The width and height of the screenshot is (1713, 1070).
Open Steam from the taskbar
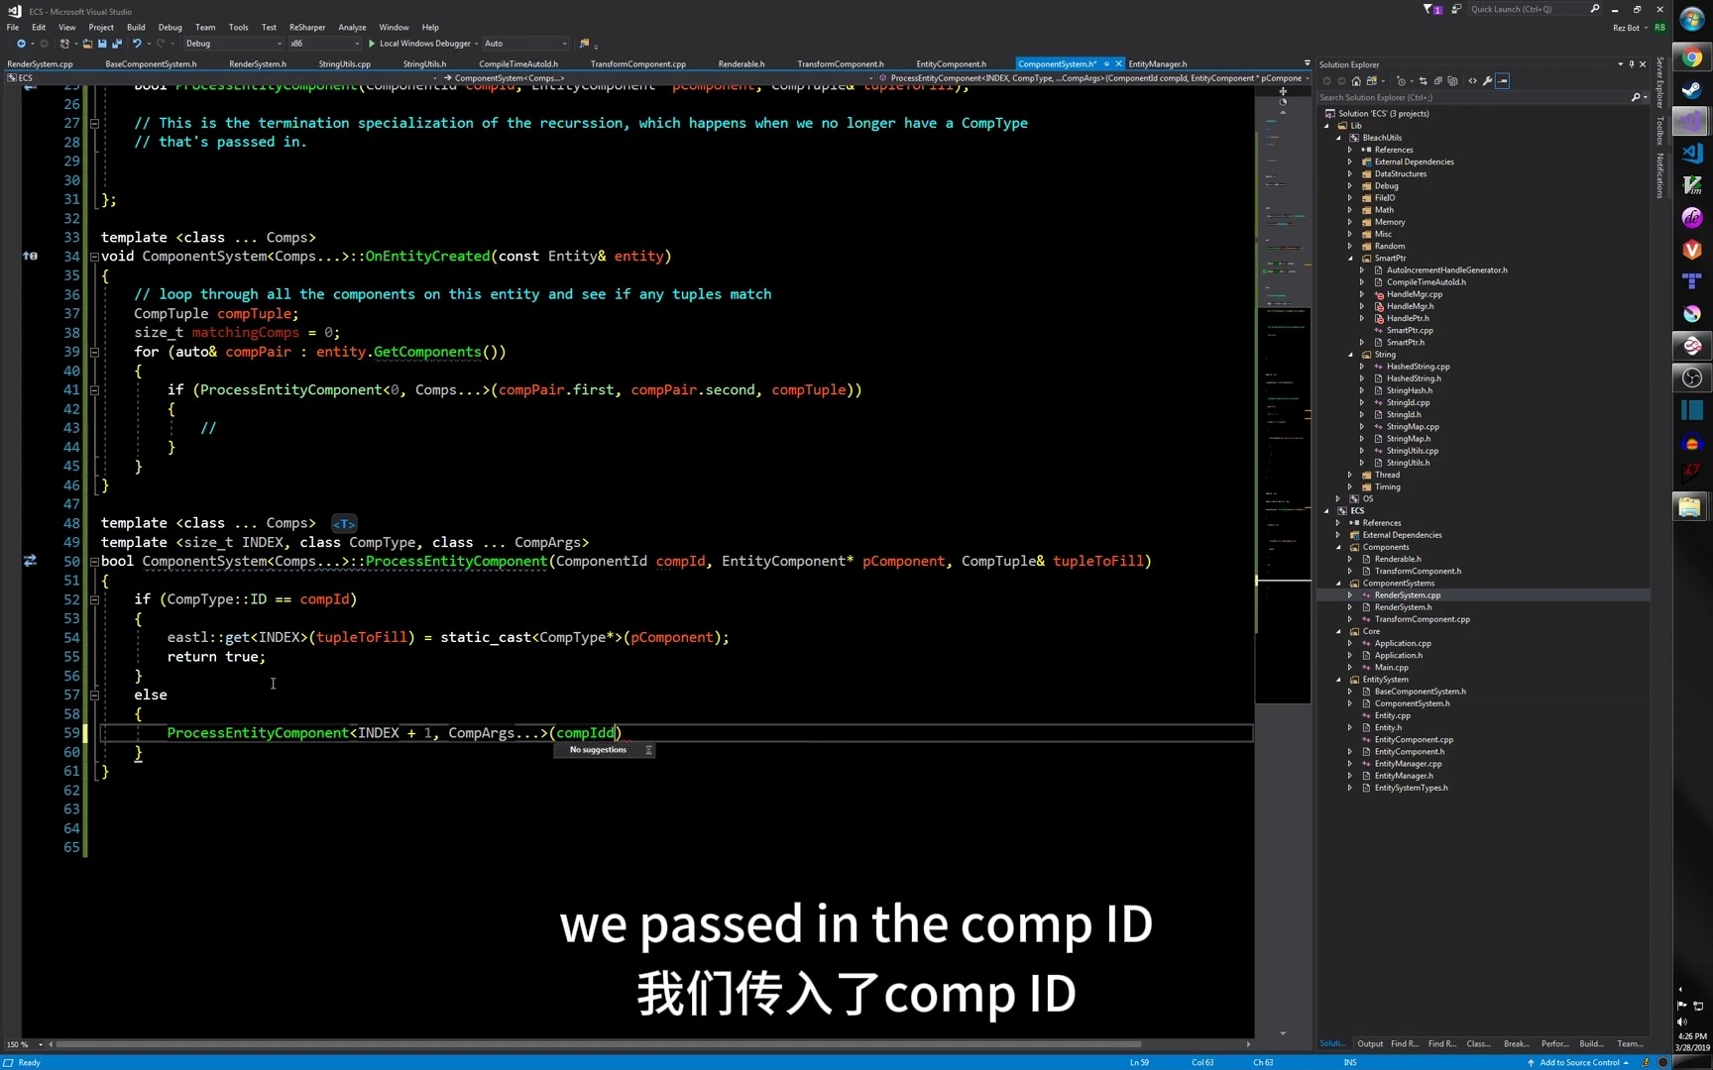1692,90
